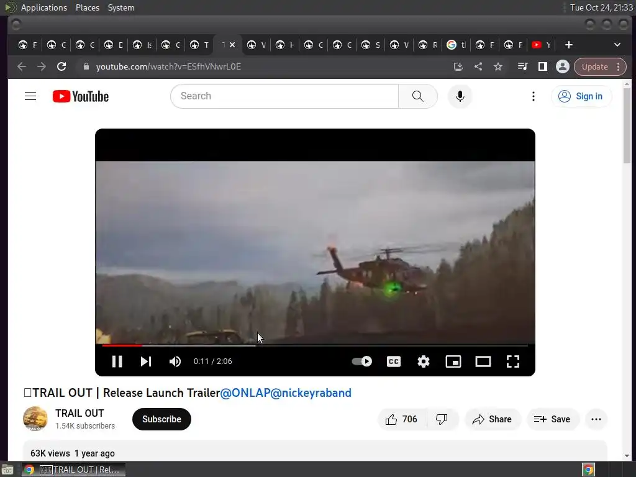636x477 pixels.
Task: Click the clock Tue Oct 24
Action: pyautogui.click(x=601, y=7)
